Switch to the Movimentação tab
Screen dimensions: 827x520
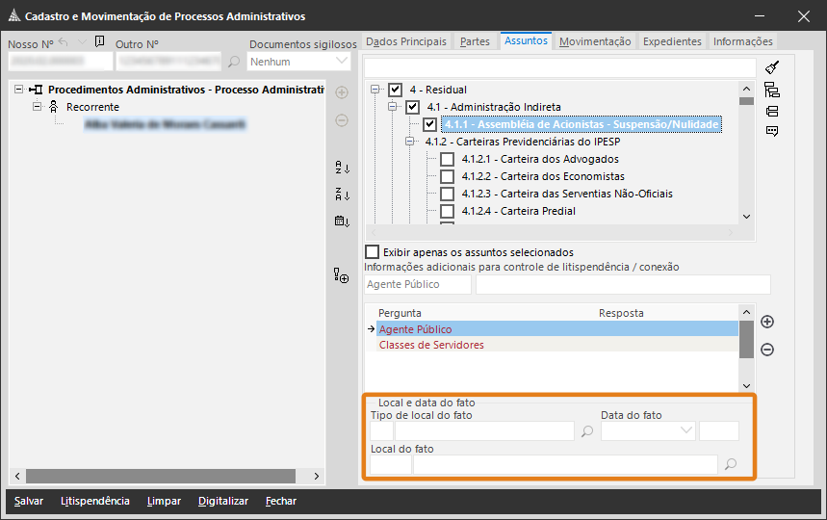coord(595,41)
